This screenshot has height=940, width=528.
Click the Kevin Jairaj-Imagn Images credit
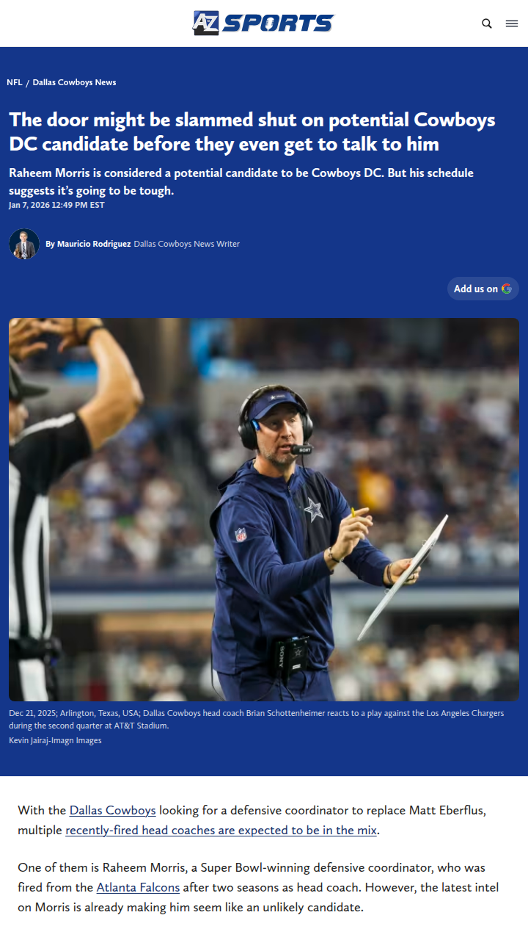pos(55,740)
